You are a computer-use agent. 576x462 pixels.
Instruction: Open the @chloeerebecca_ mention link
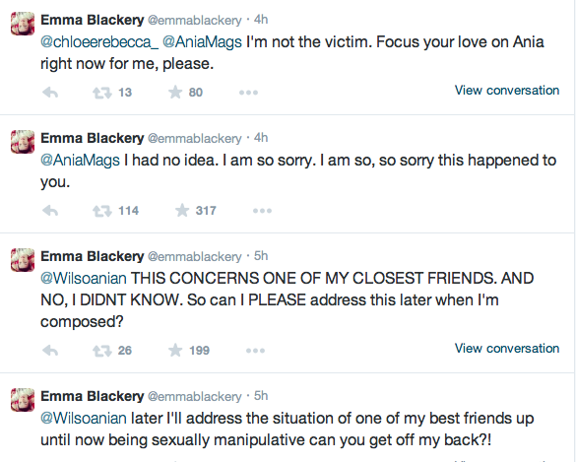coord(99,42)
